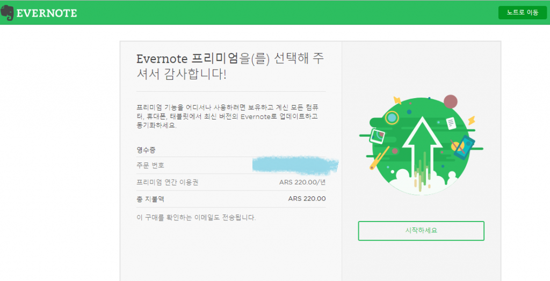Click the 시작하세요 button
The height and width of the screenshot is (281, 550).
(421, 231)
